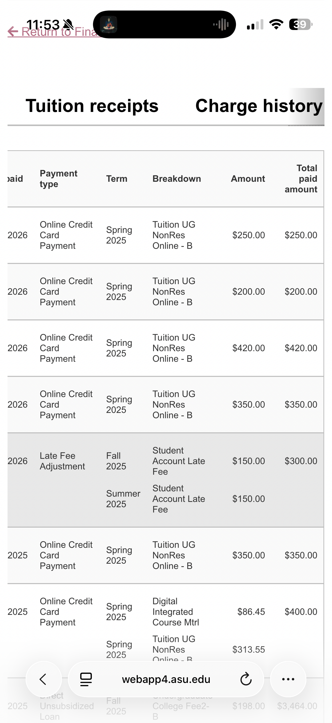Click the Breakdown column header
Viewport: 332px width, 723px height.
pos(177,179)
